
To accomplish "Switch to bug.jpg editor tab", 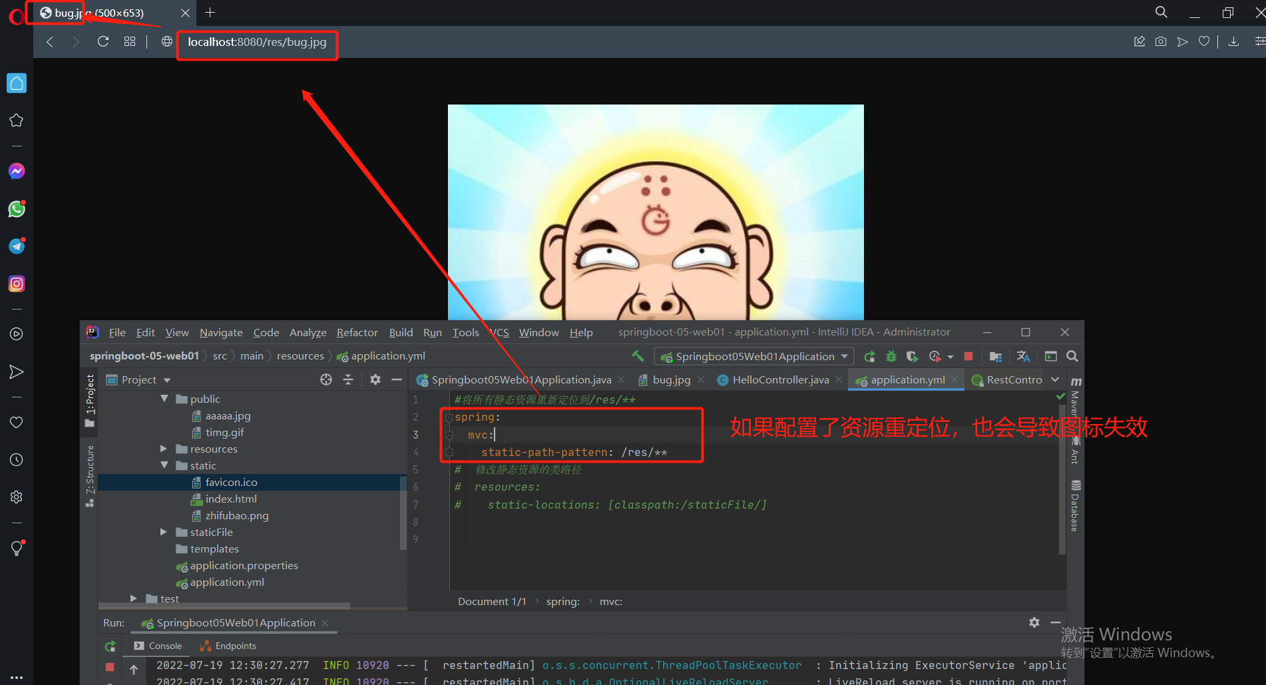I will click(671, 379).
